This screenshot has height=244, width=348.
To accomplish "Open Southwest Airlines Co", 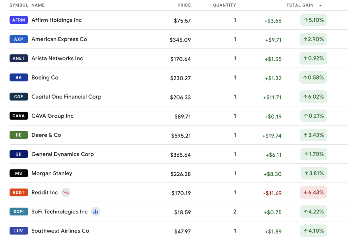I will (60, 231).
